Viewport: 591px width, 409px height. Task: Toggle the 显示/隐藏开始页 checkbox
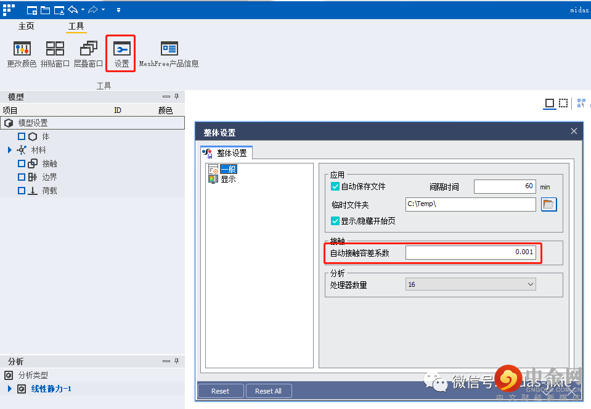click(x=335, y=221)
